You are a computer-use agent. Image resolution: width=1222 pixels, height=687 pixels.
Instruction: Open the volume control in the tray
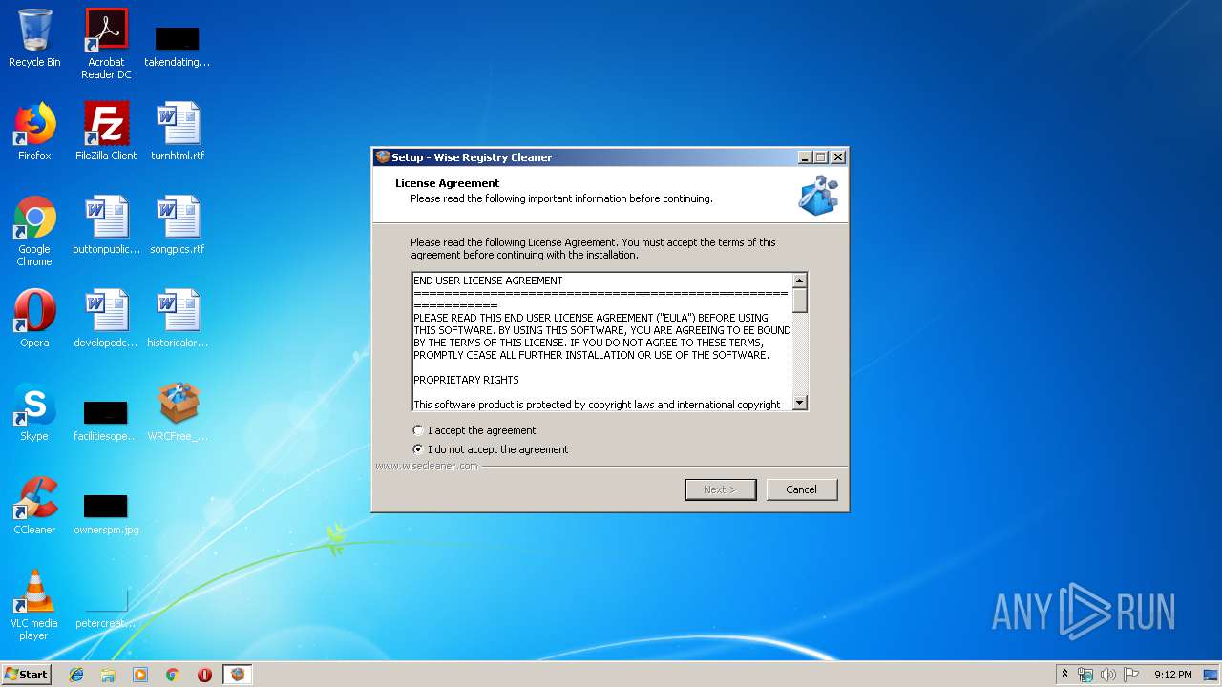pyautogui.click(x=1107, y=675)
